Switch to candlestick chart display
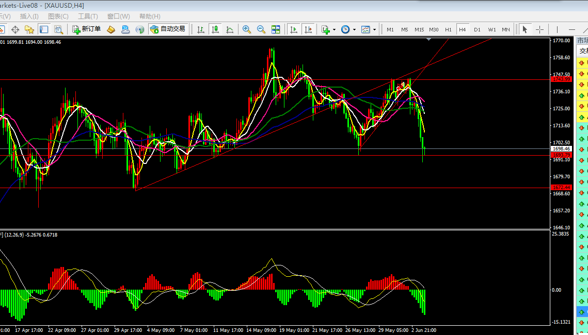The height and width of the screenshot is (335, 588). click(215, 29)
